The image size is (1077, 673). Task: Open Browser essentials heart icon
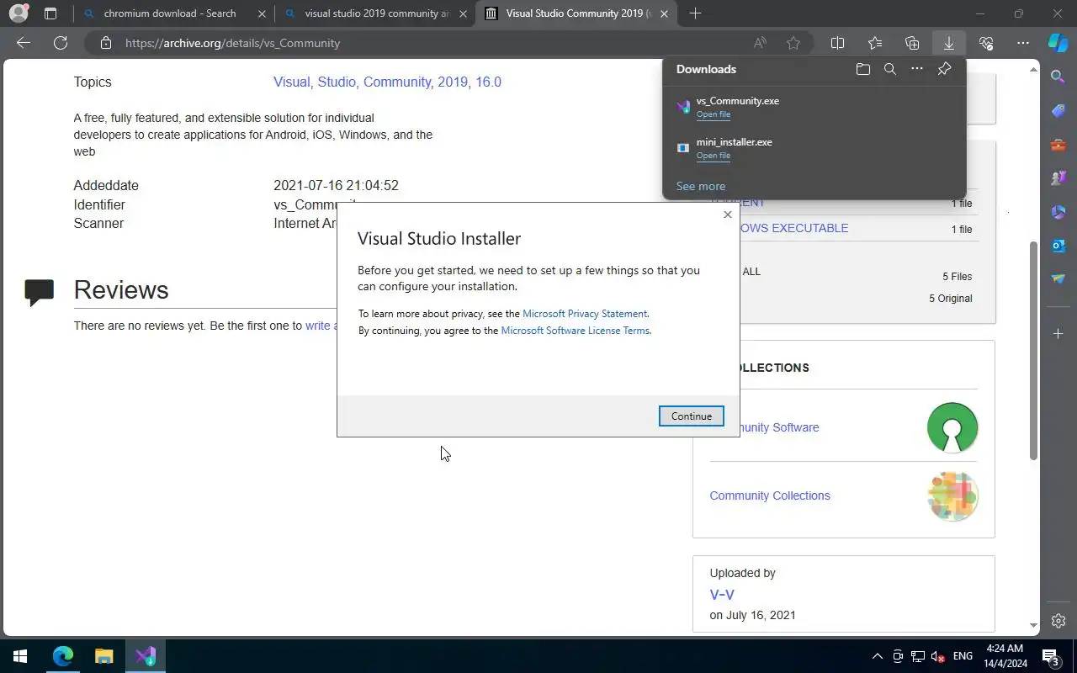click(986, 43)
